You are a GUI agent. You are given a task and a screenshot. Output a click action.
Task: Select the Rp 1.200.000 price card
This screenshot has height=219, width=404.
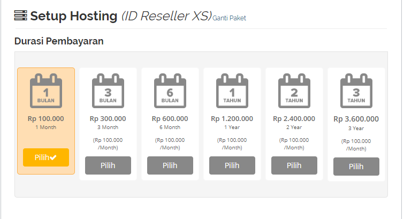232,124
